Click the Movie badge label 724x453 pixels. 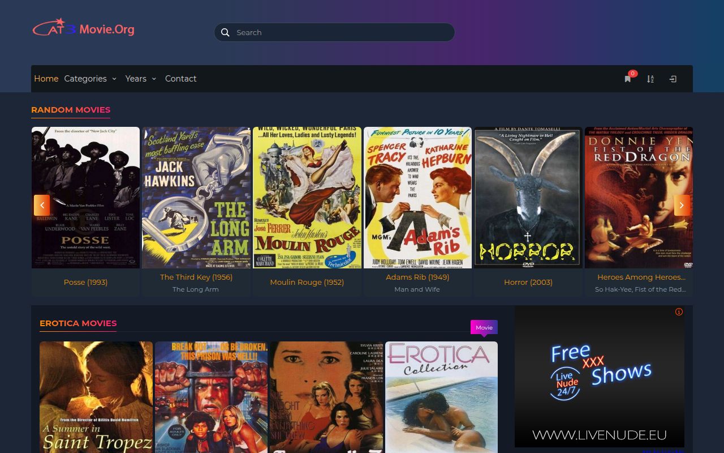484,327
